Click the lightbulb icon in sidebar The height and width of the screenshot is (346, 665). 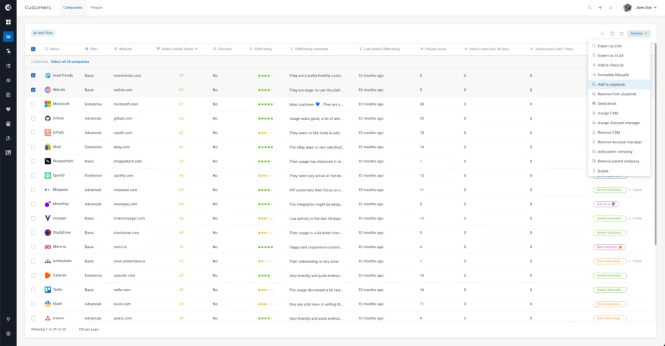[8, 319]
